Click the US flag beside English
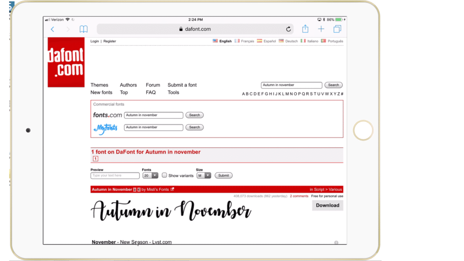This screenshot has width=464, height=261. pyautogui.click(x=215, y=41)
